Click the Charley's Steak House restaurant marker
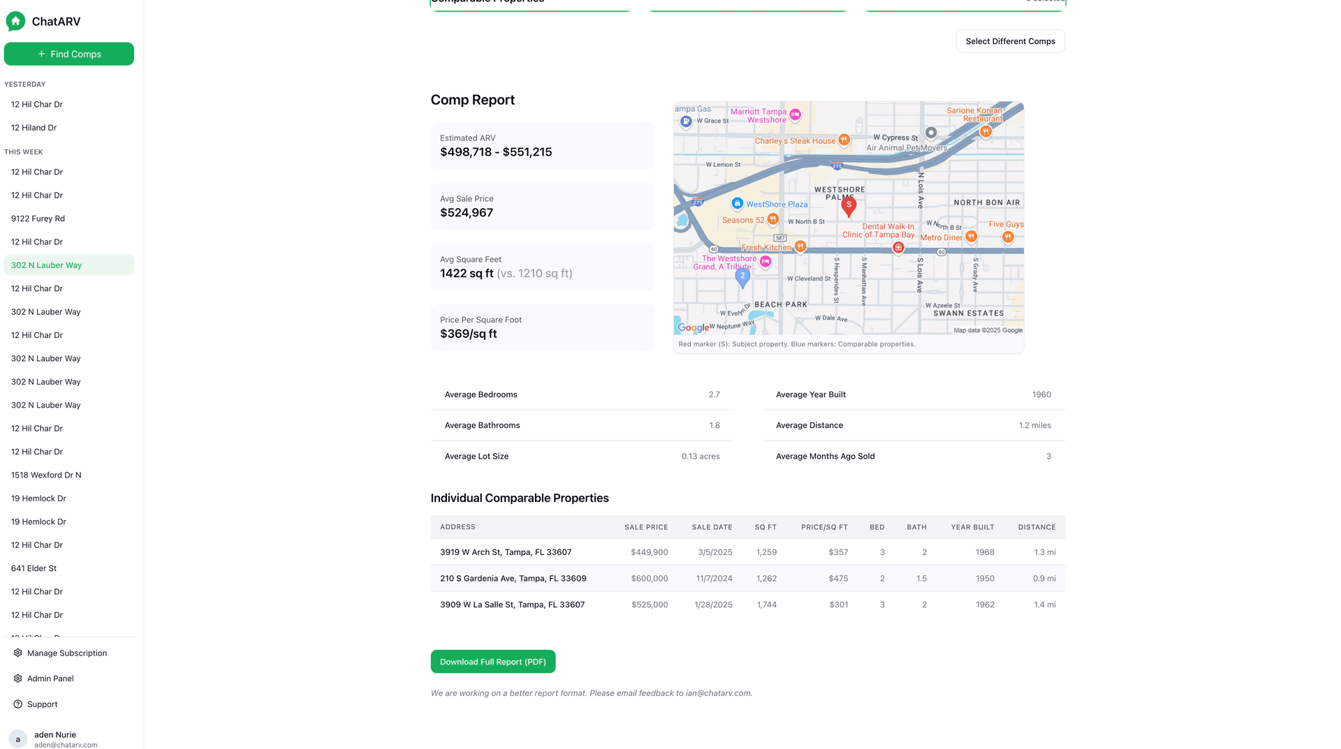 coord(844,140)
